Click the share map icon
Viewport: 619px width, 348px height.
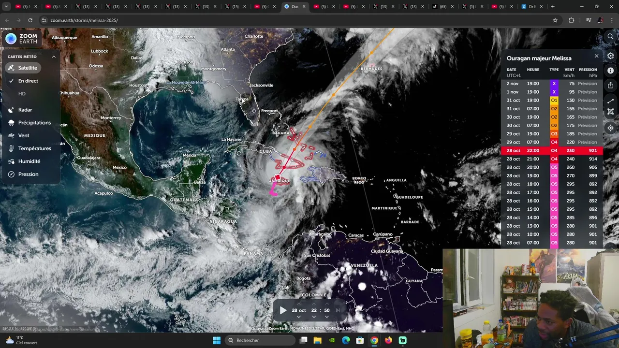611,85
